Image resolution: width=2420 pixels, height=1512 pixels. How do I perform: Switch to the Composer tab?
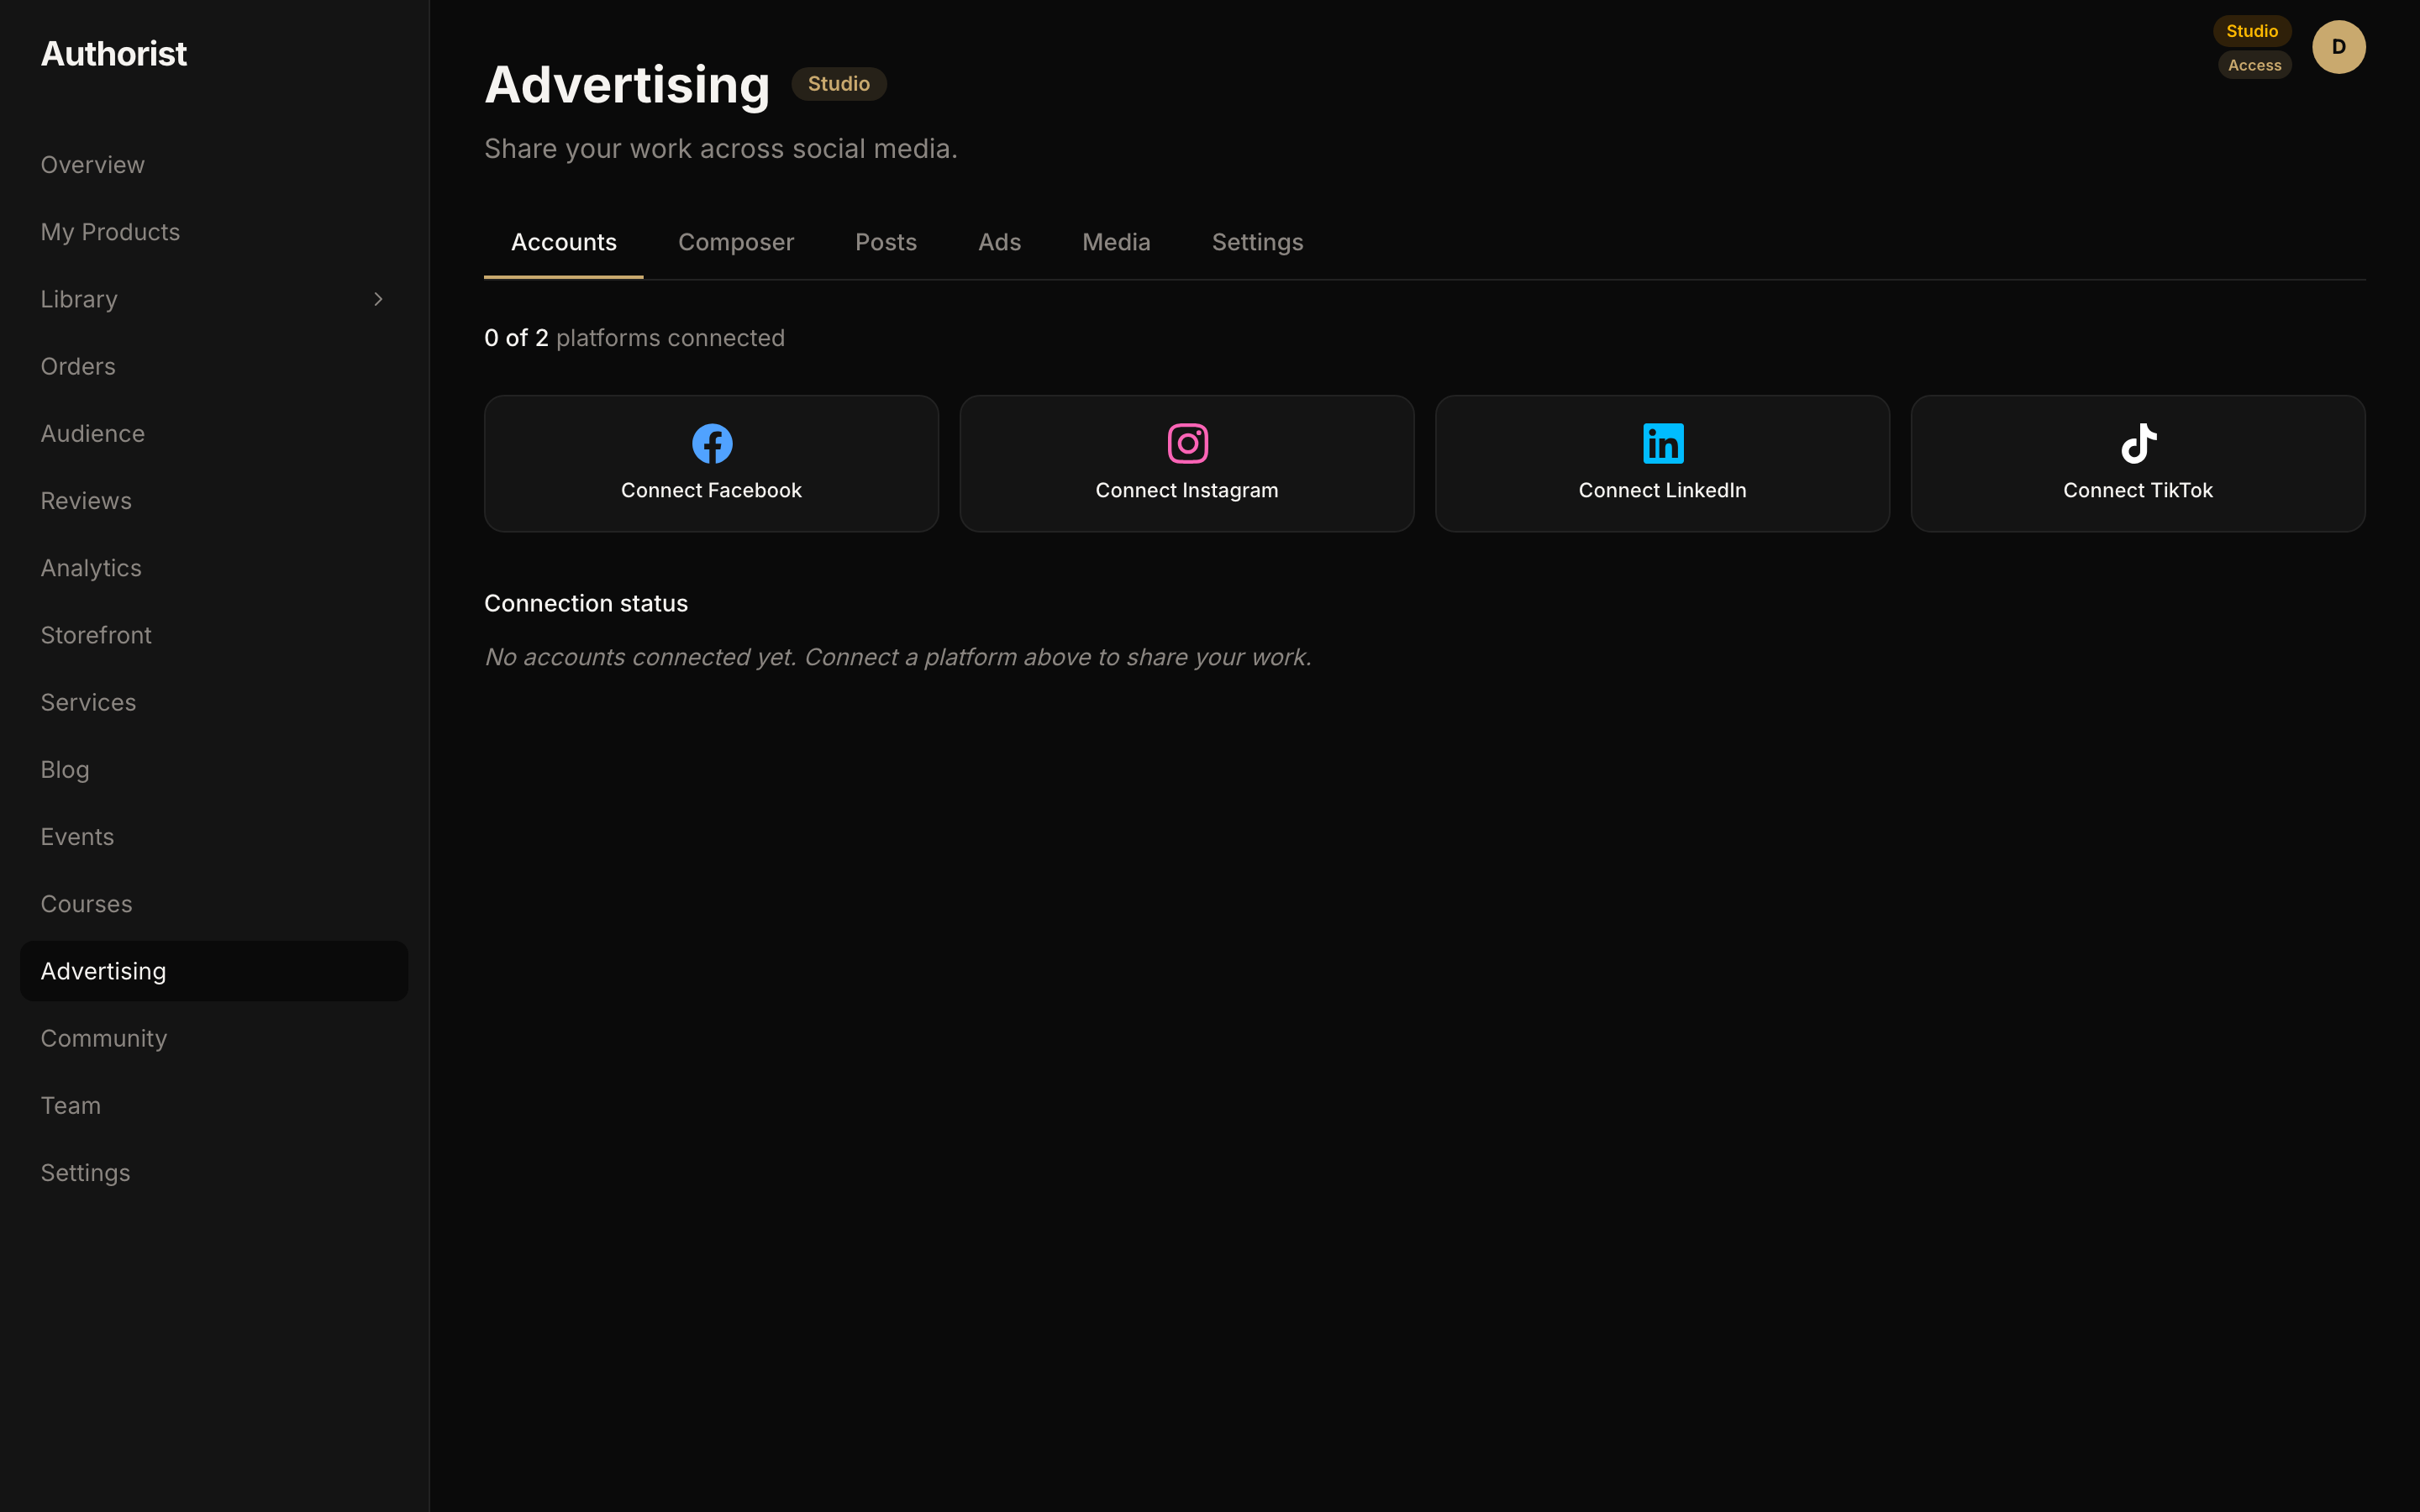tap(736, 242)
